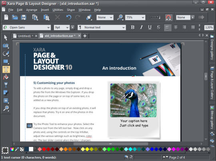
Task: Open the Designs gallery side panel
Action: (212, 47)
